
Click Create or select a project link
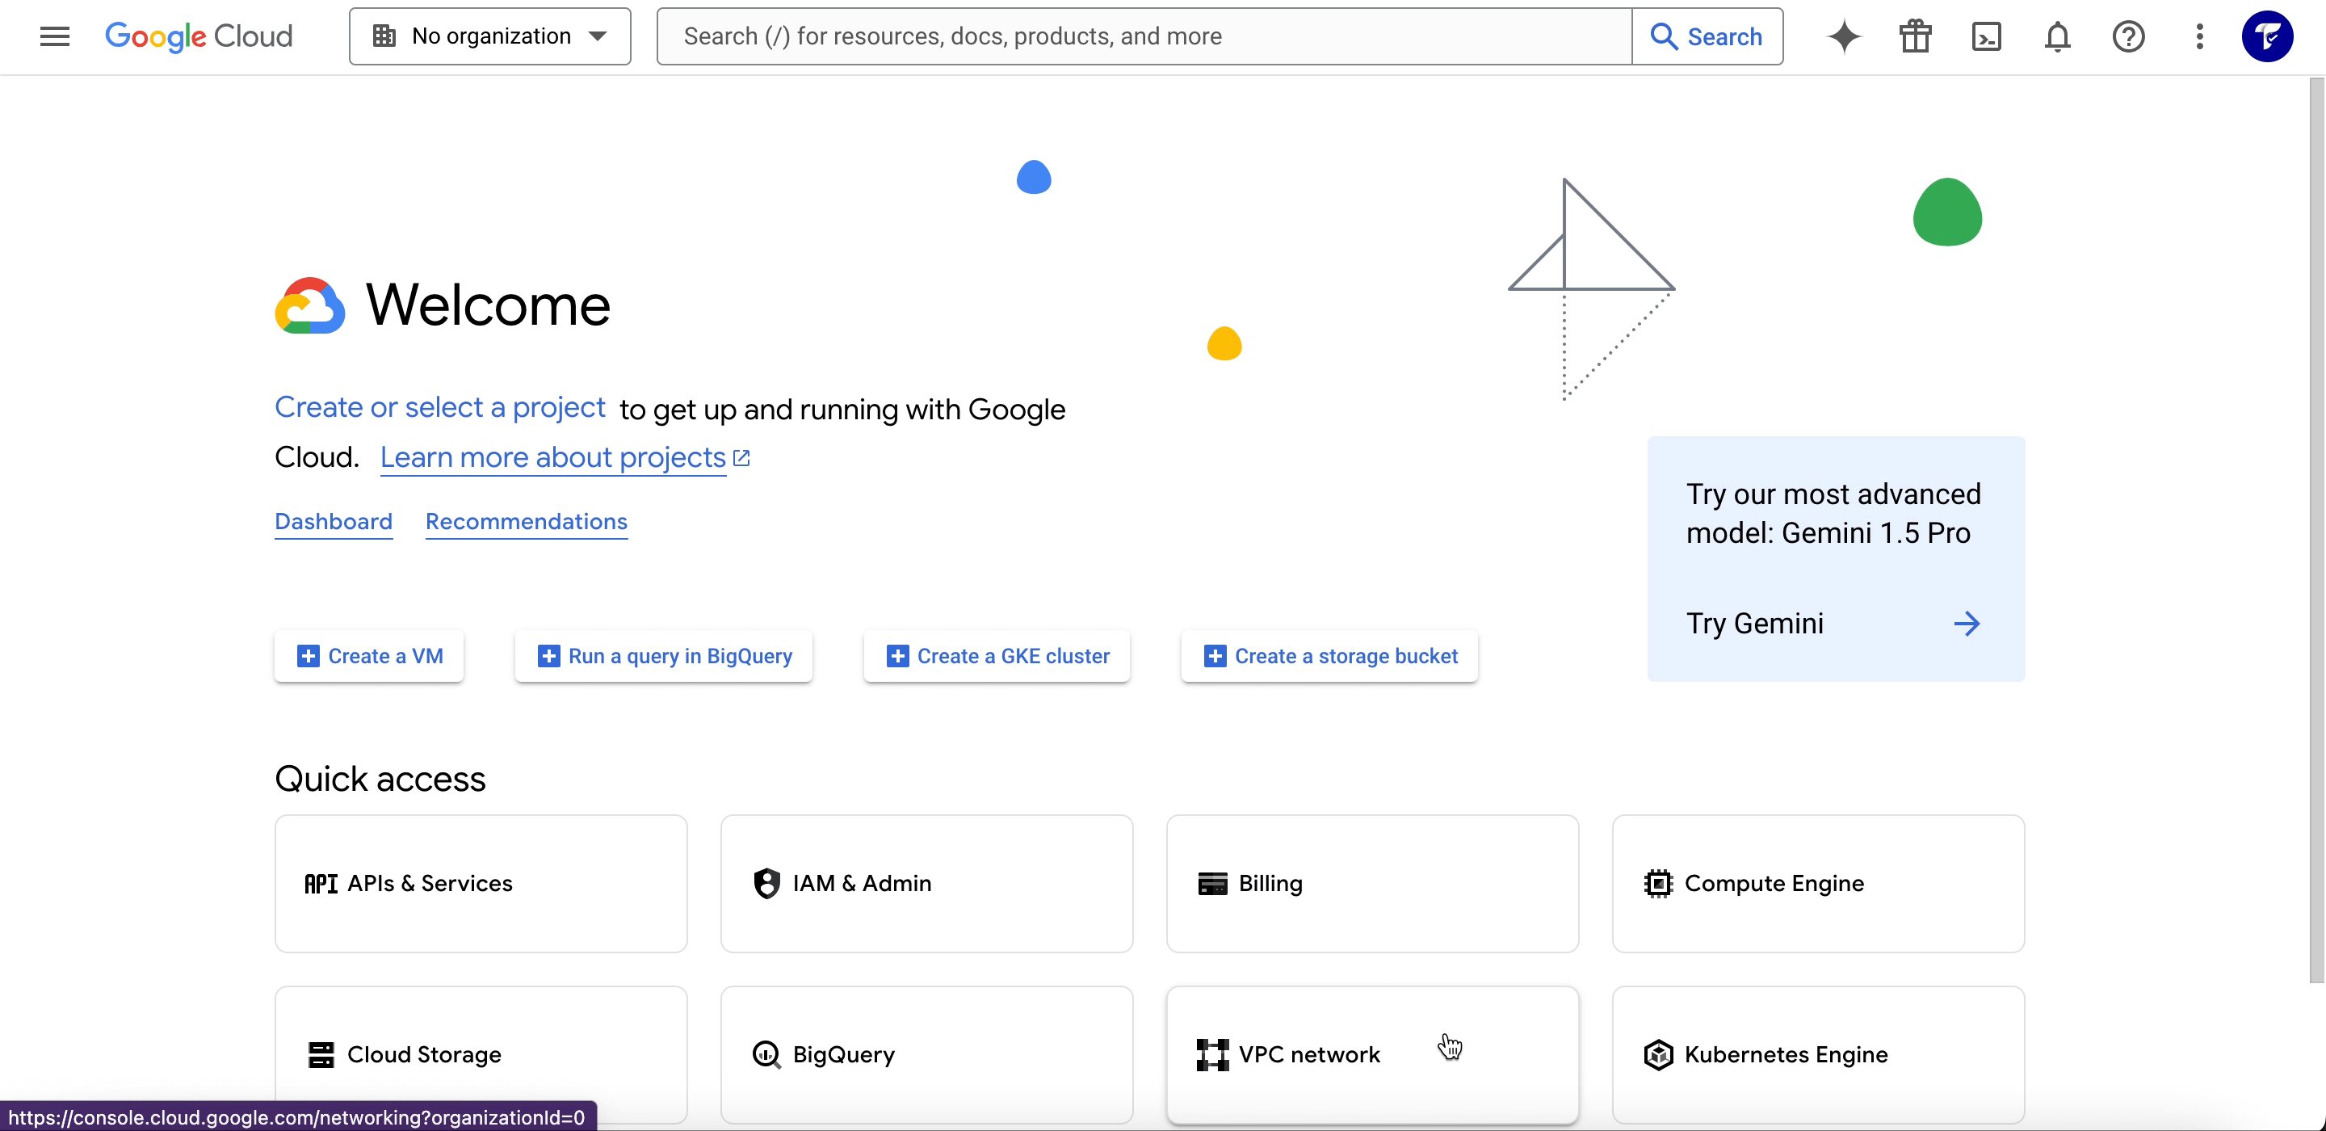439,406
